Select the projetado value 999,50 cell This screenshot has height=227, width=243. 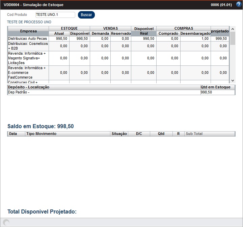tap(221, 39)
